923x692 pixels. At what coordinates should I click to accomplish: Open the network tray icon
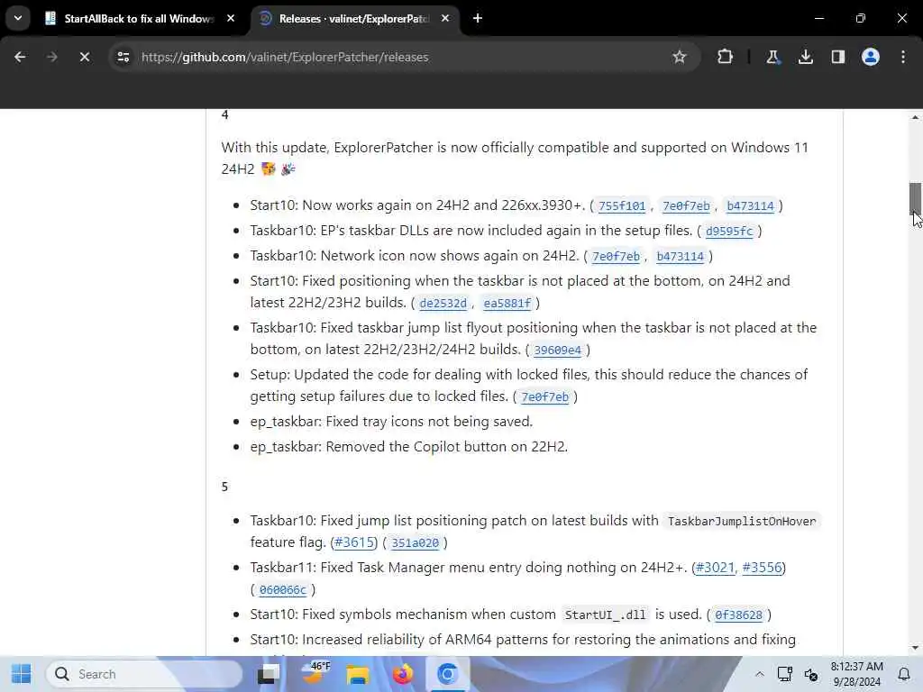click(x=785, y=674)
